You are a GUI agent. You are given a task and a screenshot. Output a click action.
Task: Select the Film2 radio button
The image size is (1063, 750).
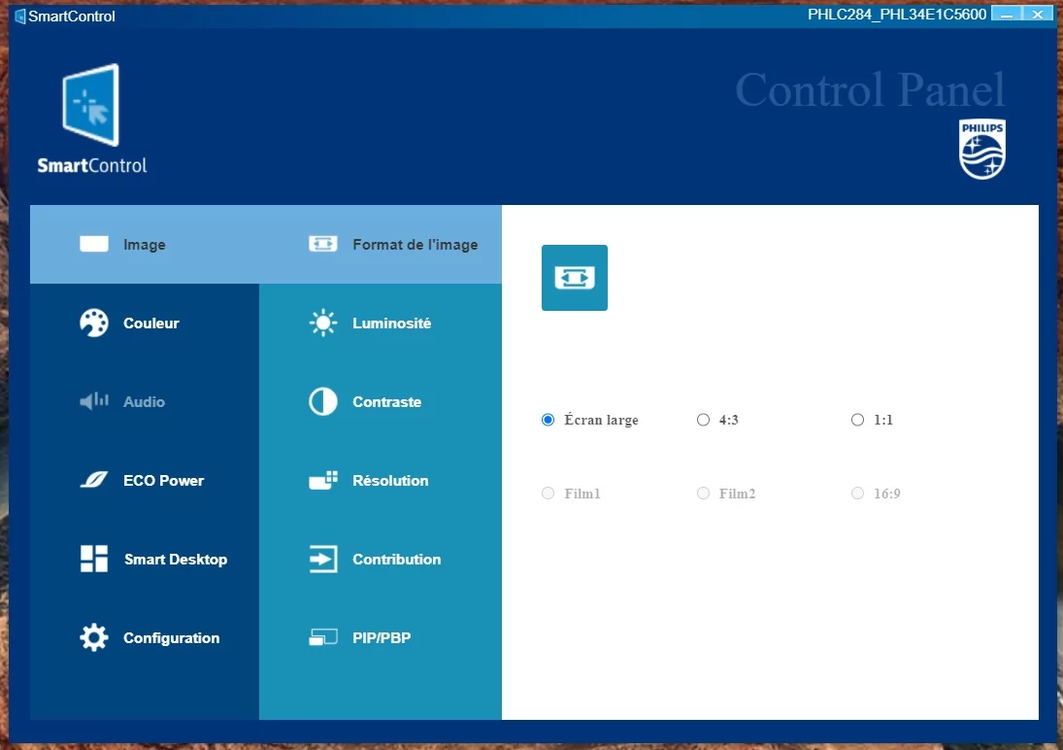point(703,493)
